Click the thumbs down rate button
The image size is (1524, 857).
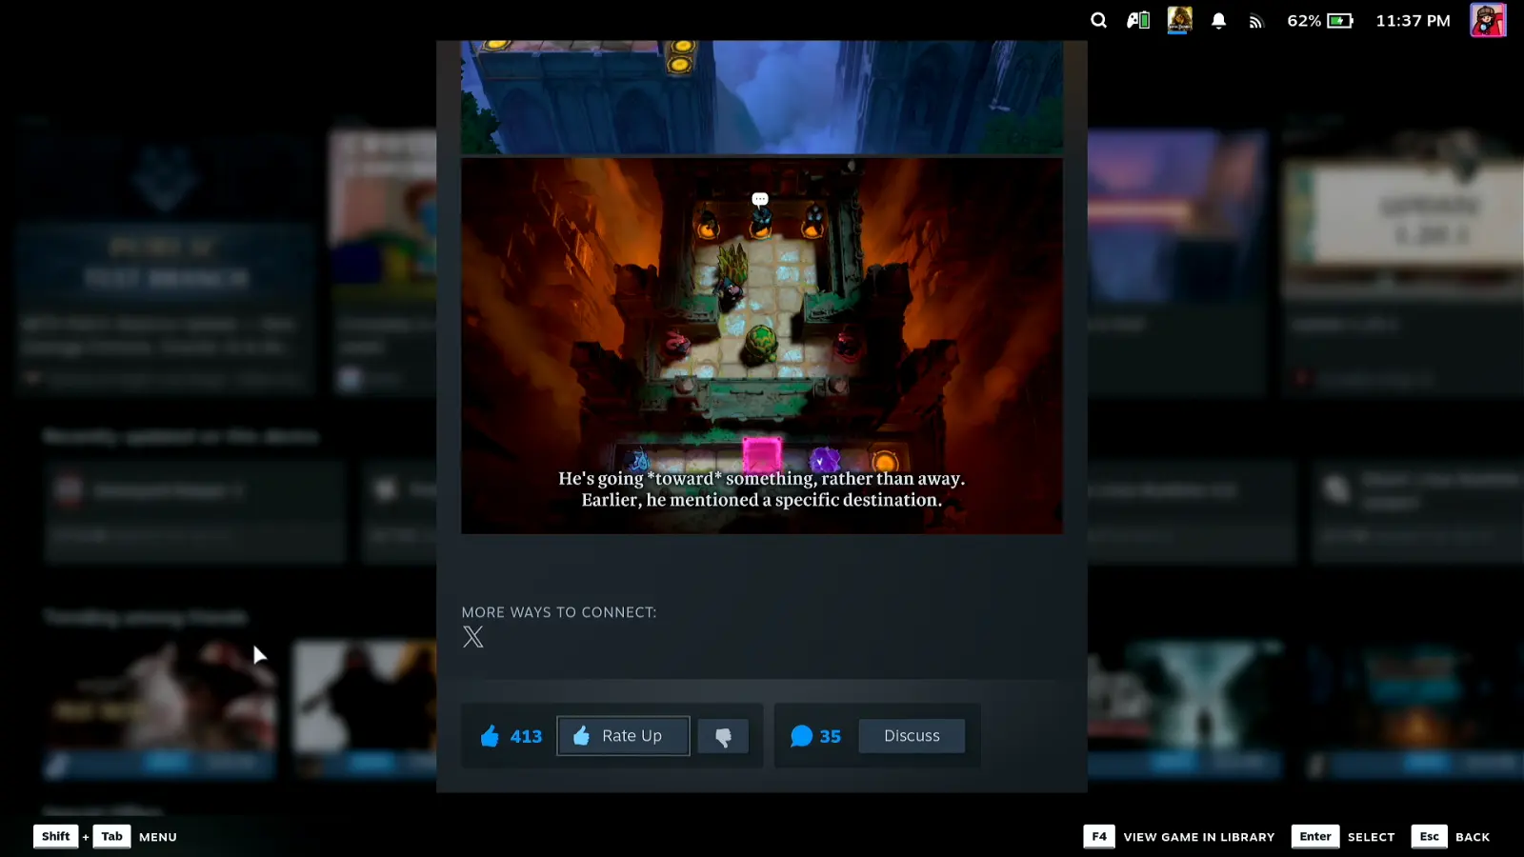click(723, 736)
